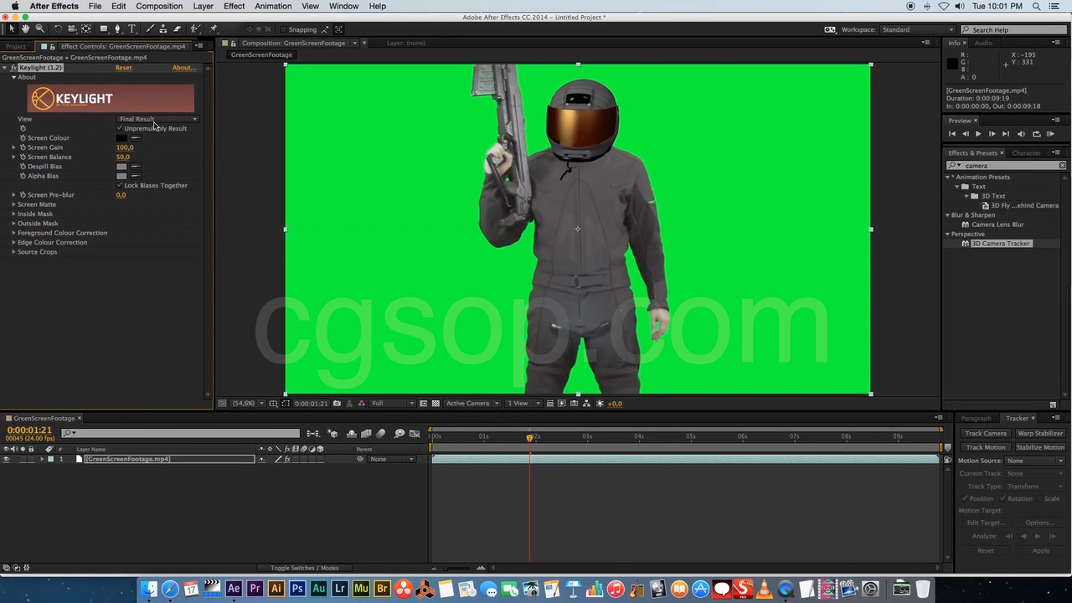The image size is (1072, 603).
Task: Select the Puppet Pin tool
Action: (214, 29)
